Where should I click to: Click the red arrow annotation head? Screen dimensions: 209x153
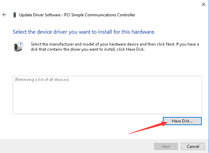click(164, 123)
